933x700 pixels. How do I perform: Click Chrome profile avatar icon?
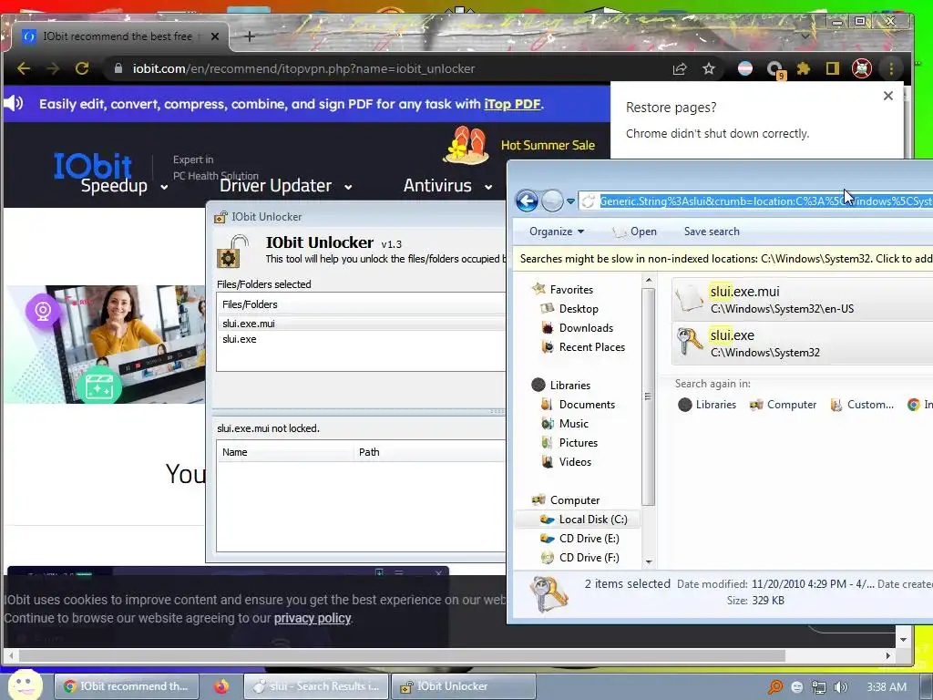(862, 69)
